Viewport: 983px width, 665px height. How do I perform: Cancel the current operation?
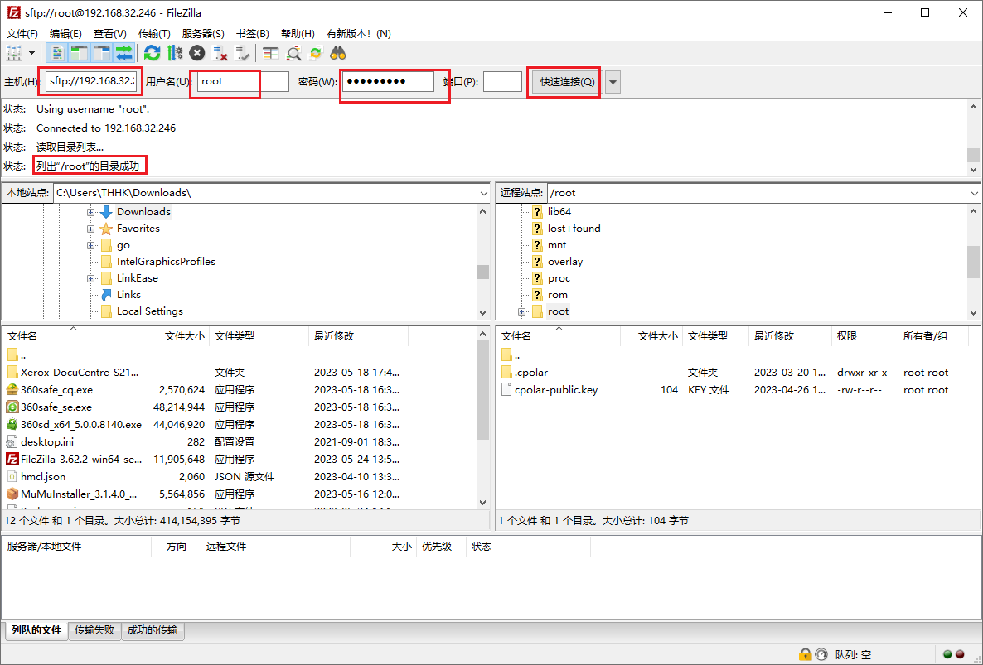pos(196,53)
